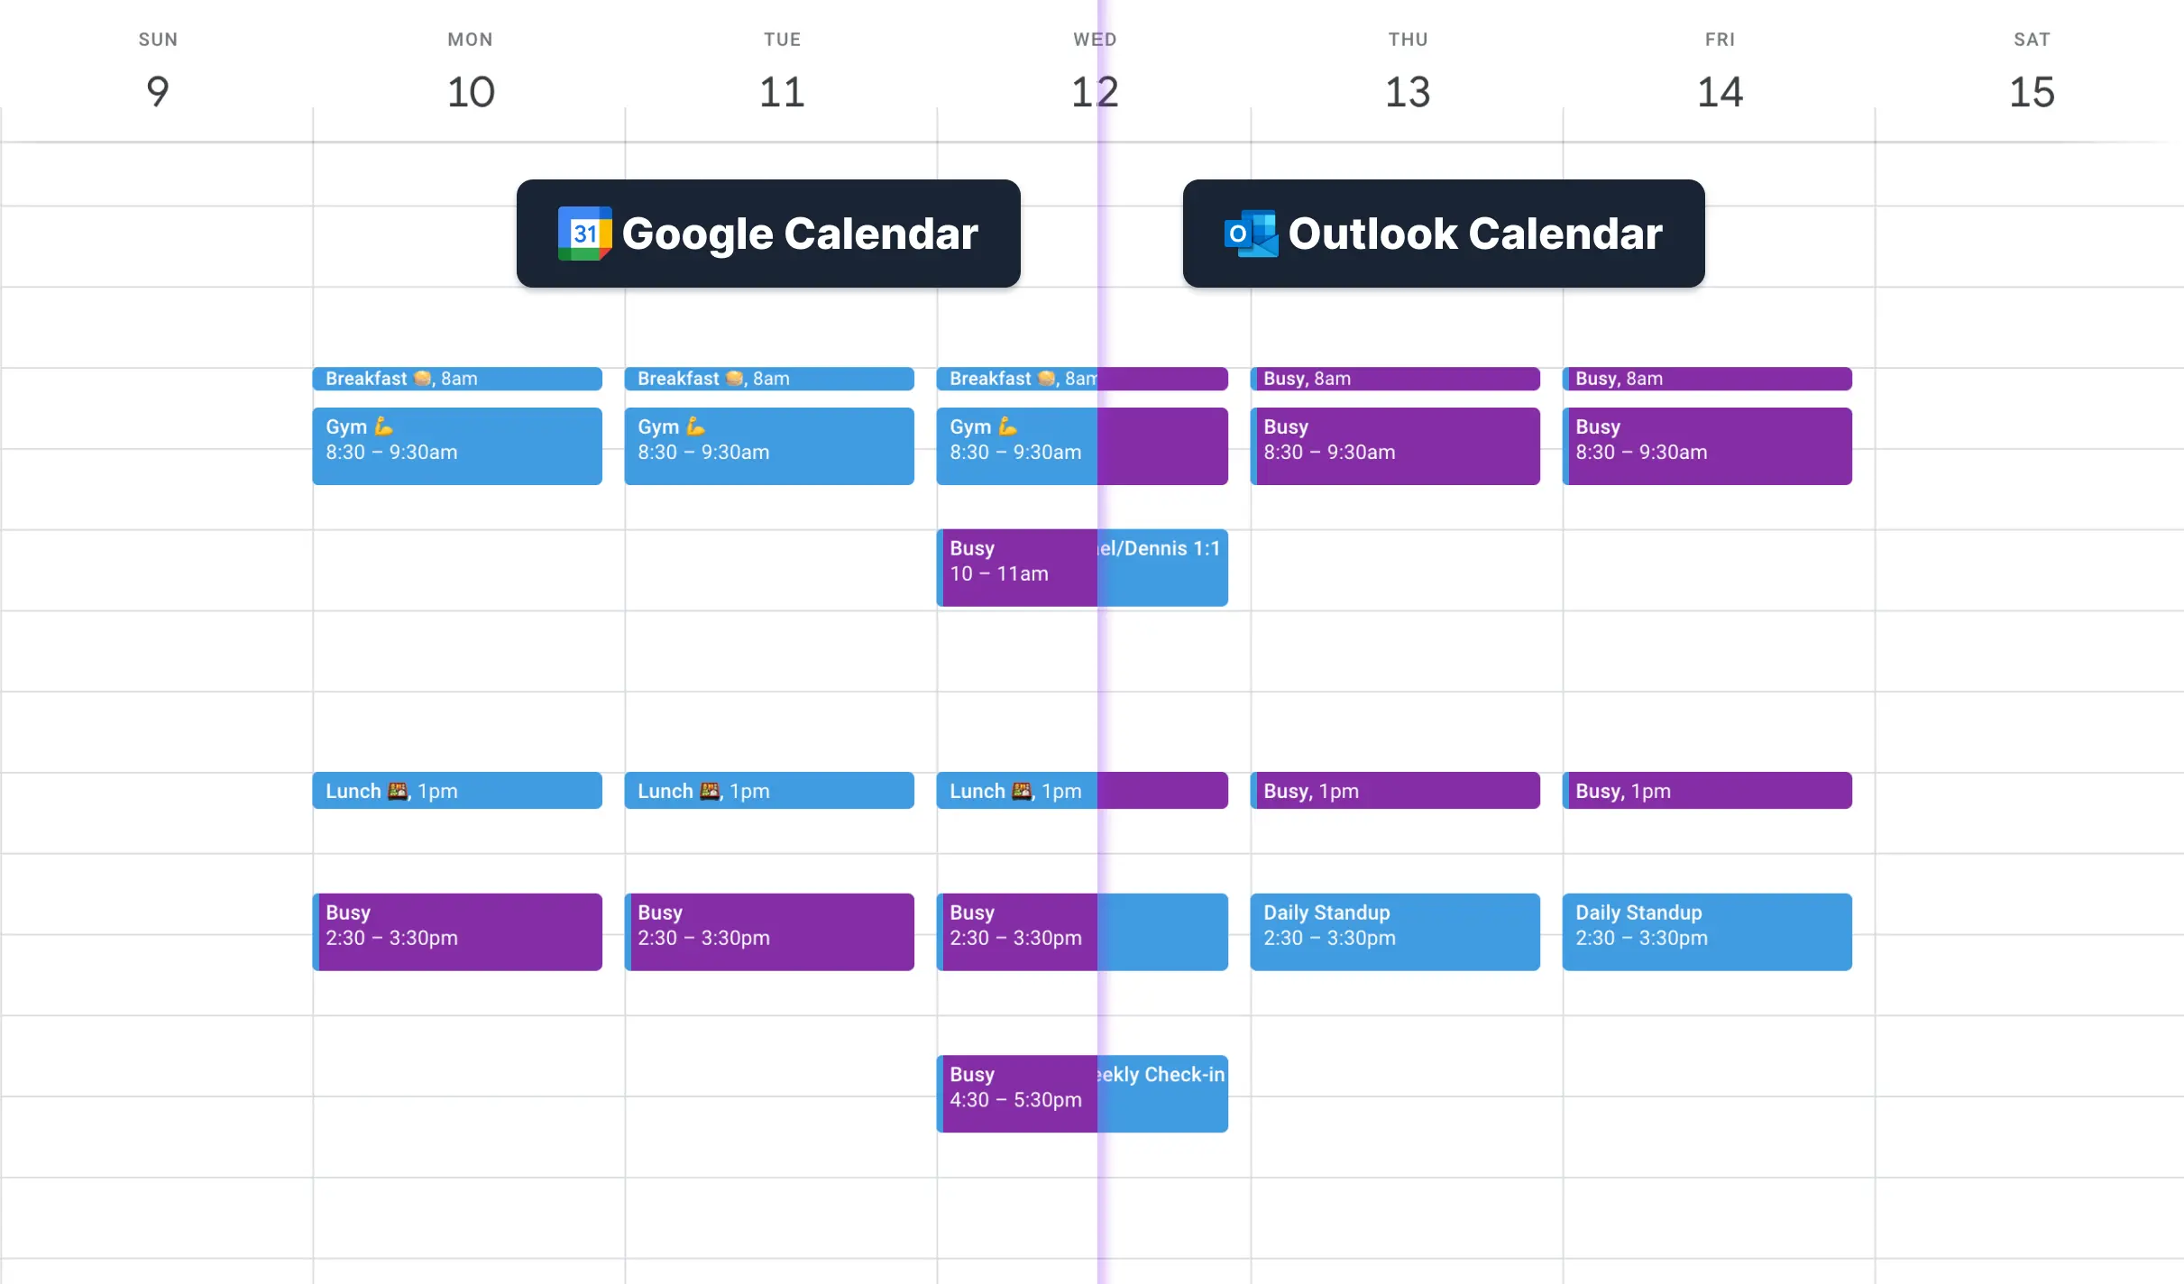Expand the Wednesday column view
This screenshot has height=1284, width=2184.
click(x=1095, y=77)
